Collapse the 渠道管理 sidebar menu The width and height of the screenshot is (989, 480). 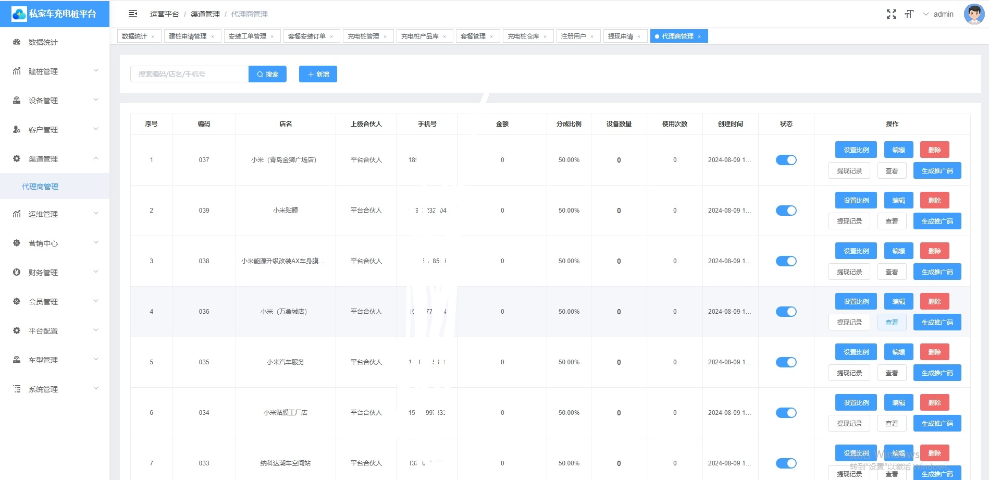96,158
